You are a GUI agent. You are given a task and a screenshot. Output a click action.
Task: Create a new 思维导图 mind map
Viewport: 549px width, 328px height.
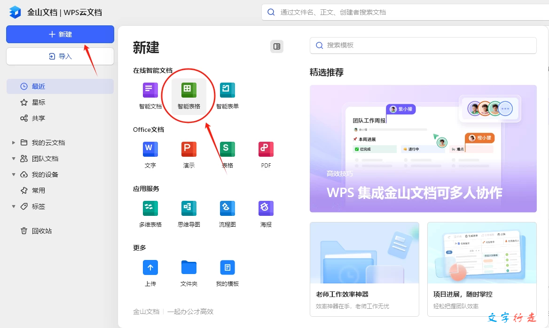pos(189,214)
